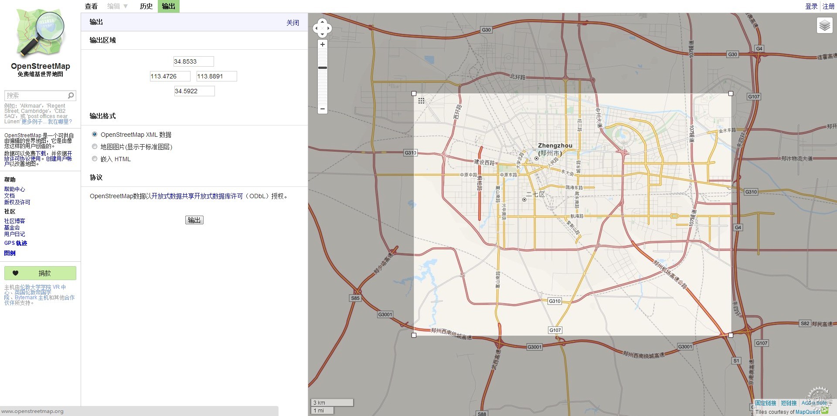Click the bottom-left selection box handle
Screen dimensions: 837x416
414,335
